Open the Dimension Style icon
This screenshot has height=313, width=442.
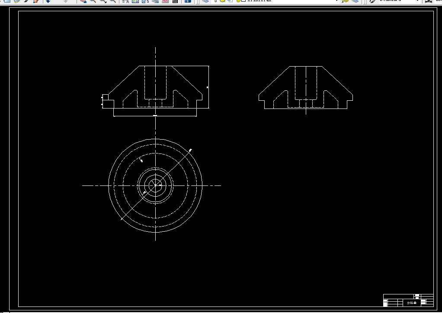(x=429, y=1)
